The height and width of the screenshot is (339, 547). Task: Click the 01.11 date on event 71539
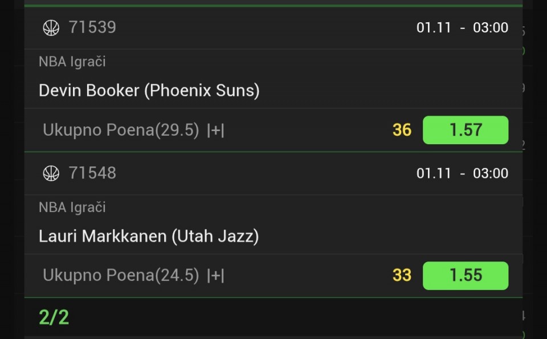coord(434,28)
